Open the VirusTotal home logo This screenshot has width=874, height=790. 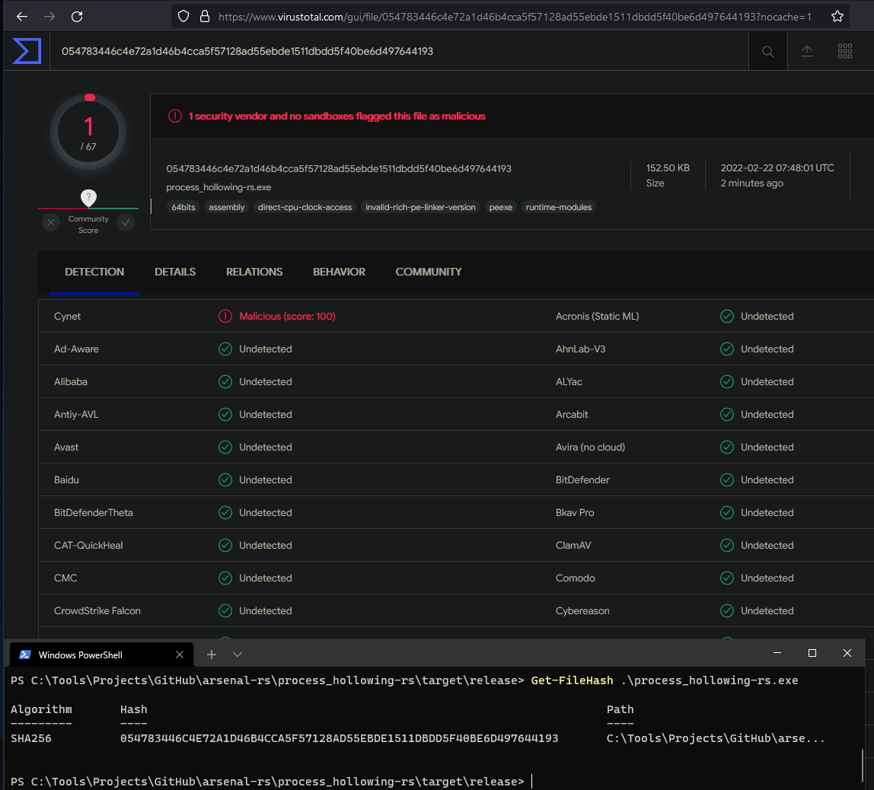pyautogui.click(x=27, y=51)
